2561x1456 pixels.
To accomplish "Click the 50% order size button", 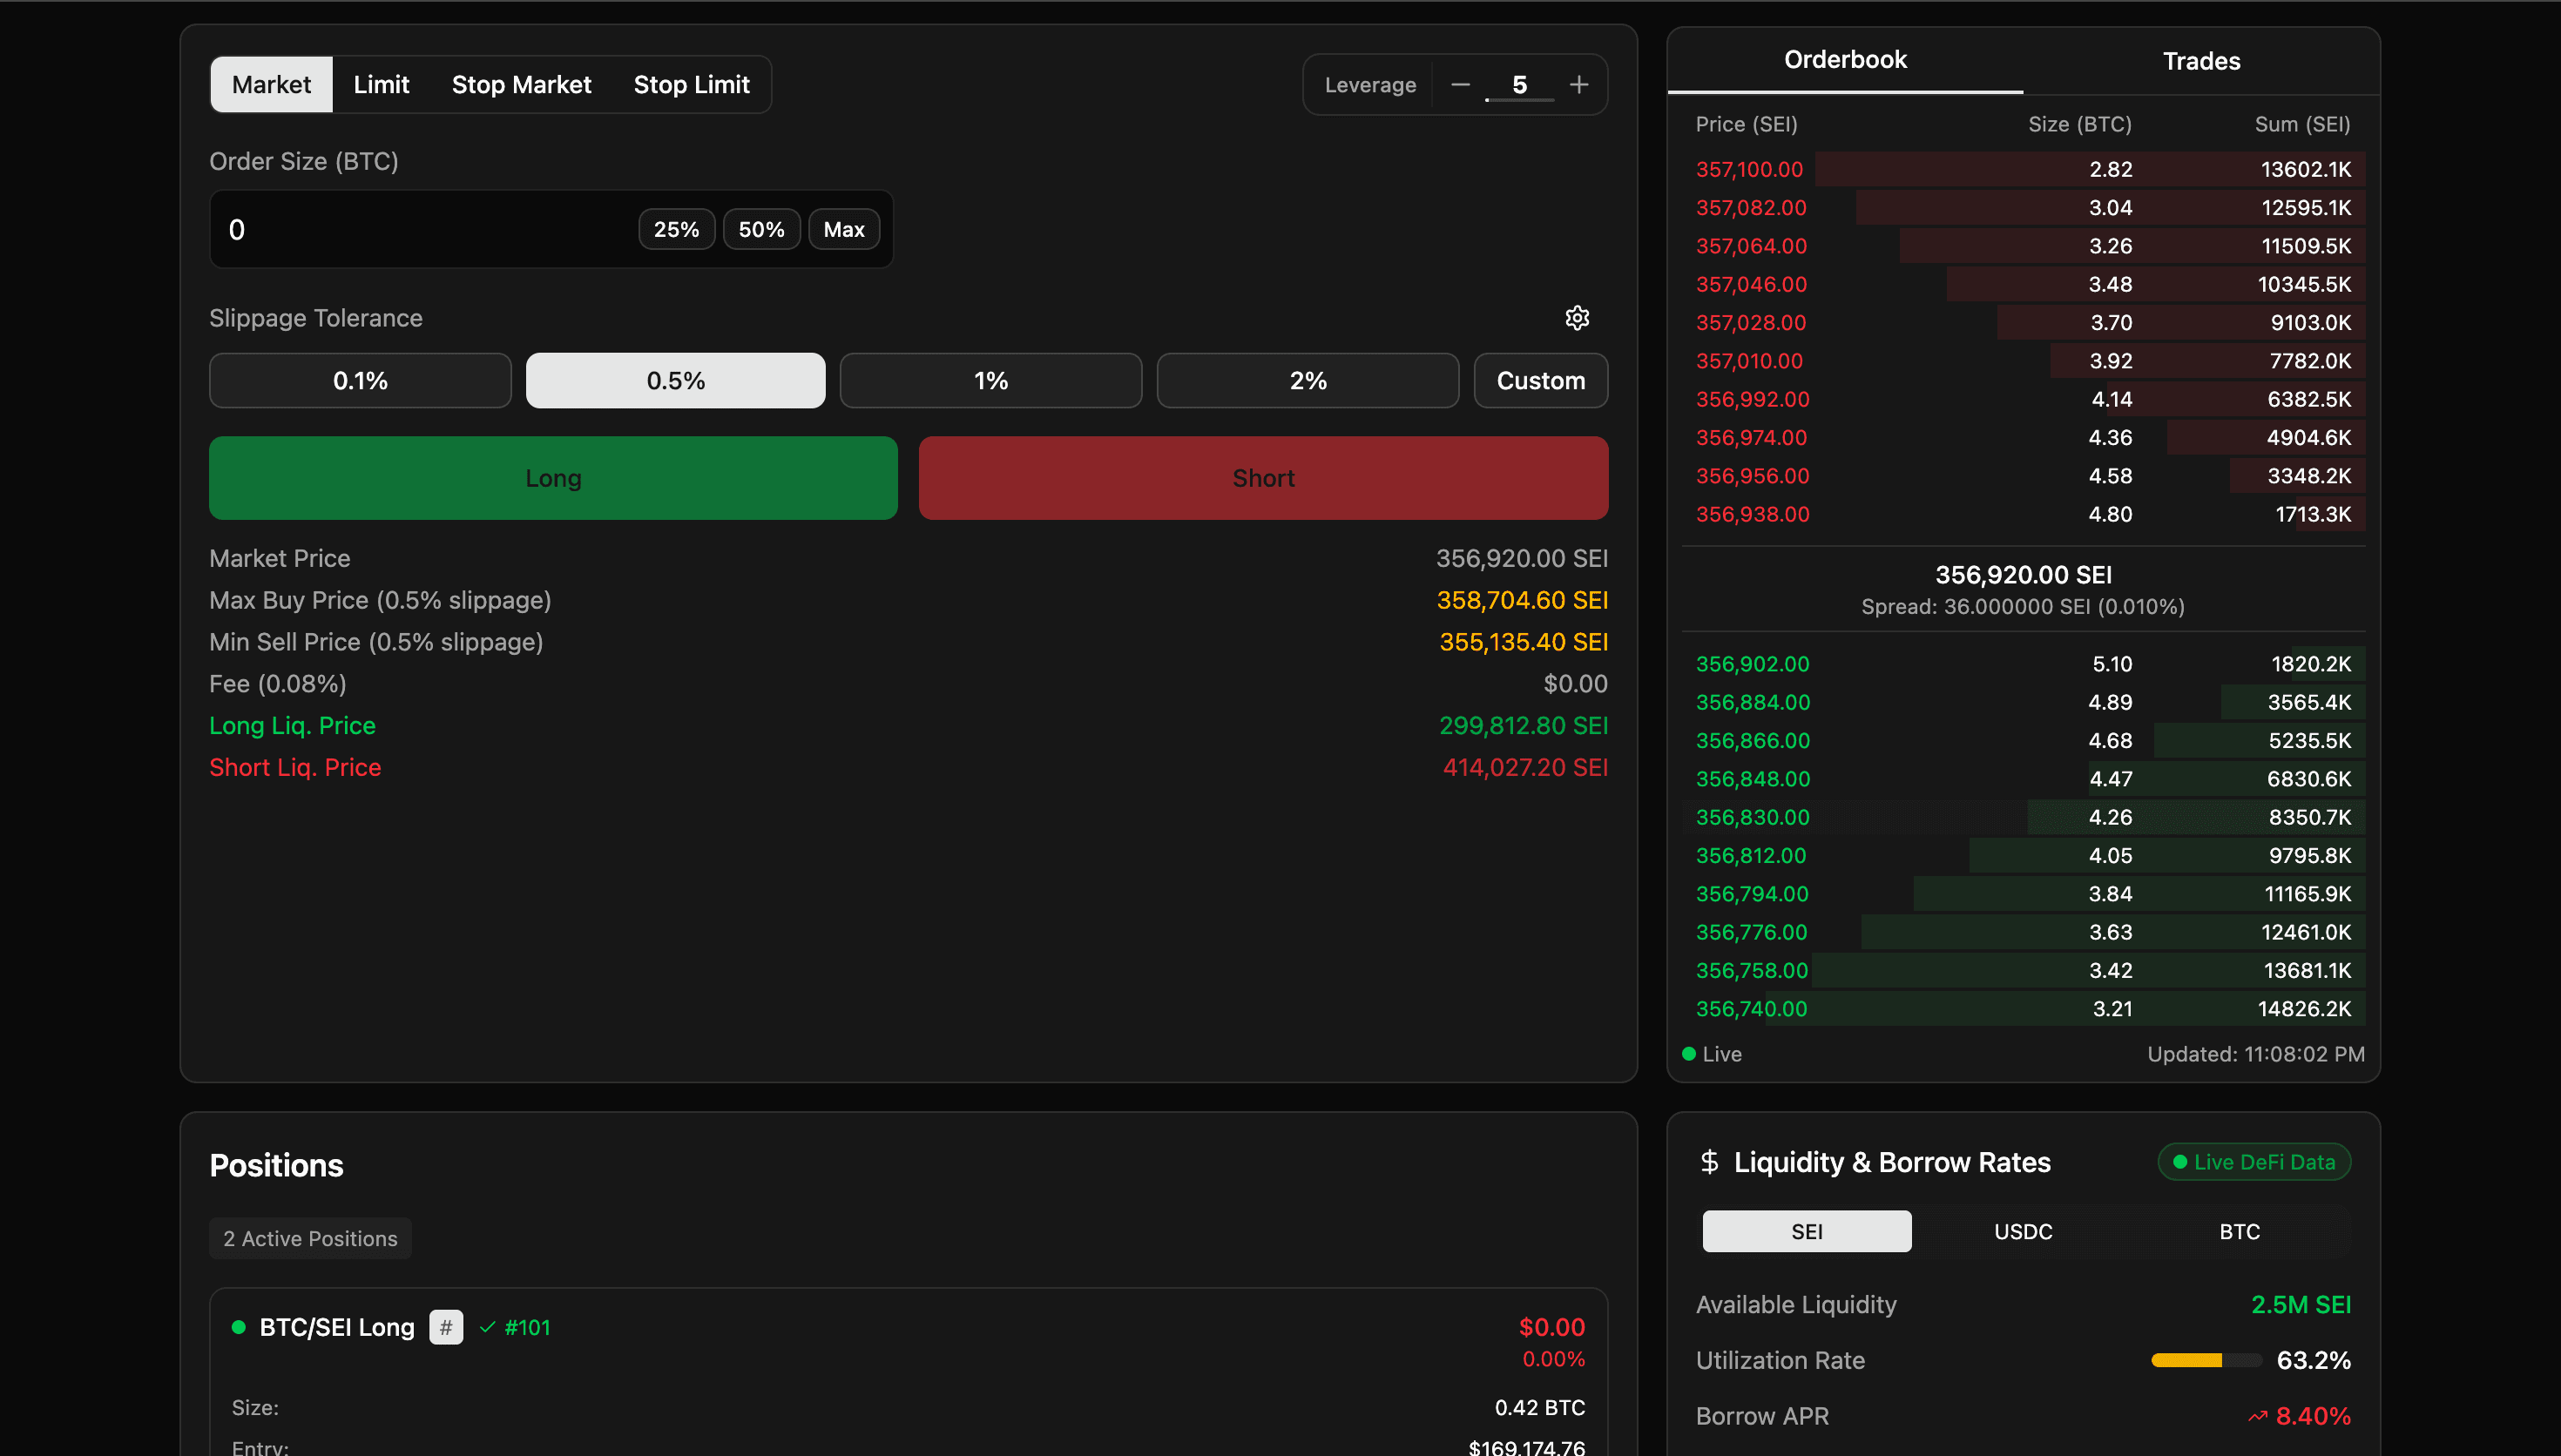I will point(761,230).
